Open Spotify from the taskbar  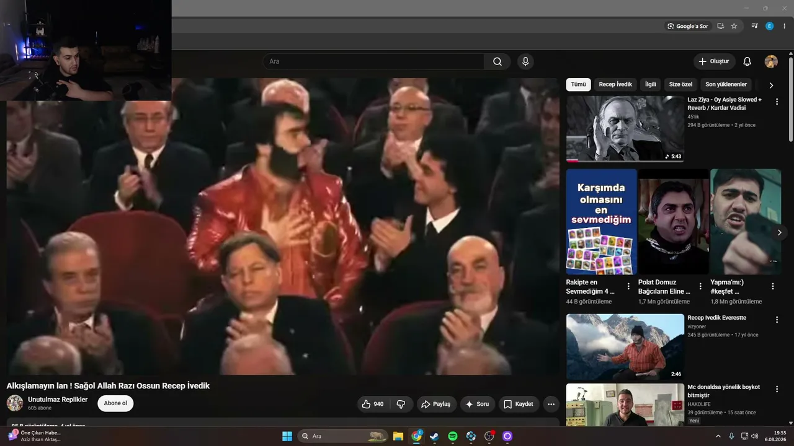point(453,436)
